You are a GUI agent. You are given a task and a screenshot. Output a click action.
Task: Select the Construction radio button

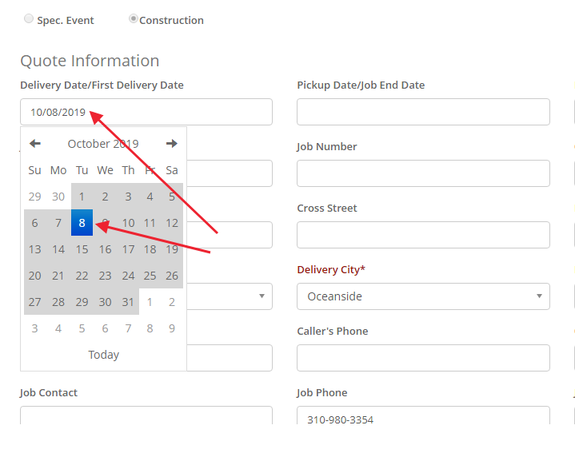(x=134, y=18)
